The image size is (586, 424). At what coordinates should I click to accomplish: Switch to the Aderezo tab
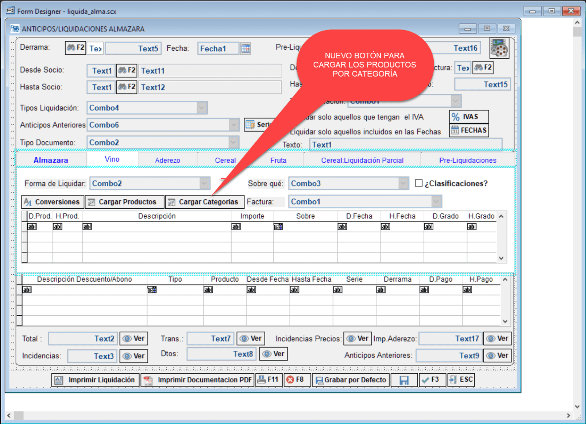(167, 160)
